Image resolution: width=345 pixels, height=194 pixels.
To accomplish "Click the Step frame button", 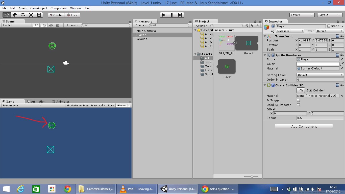I will pos(180,15).
